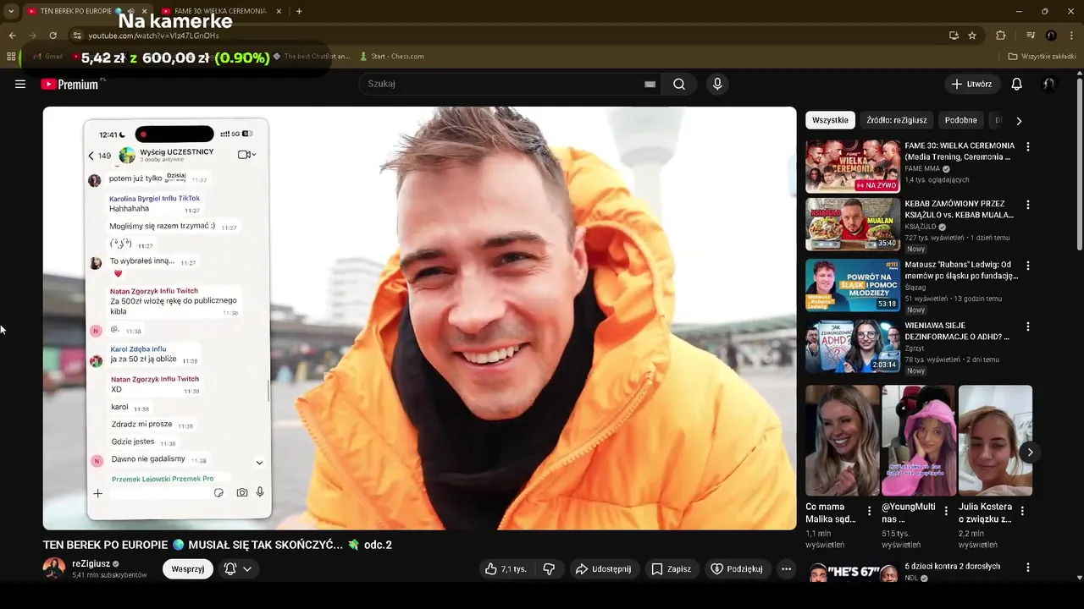Open Chrome three-dot menu
This screenshot has height=609, width=1084.
[1071, 36]
